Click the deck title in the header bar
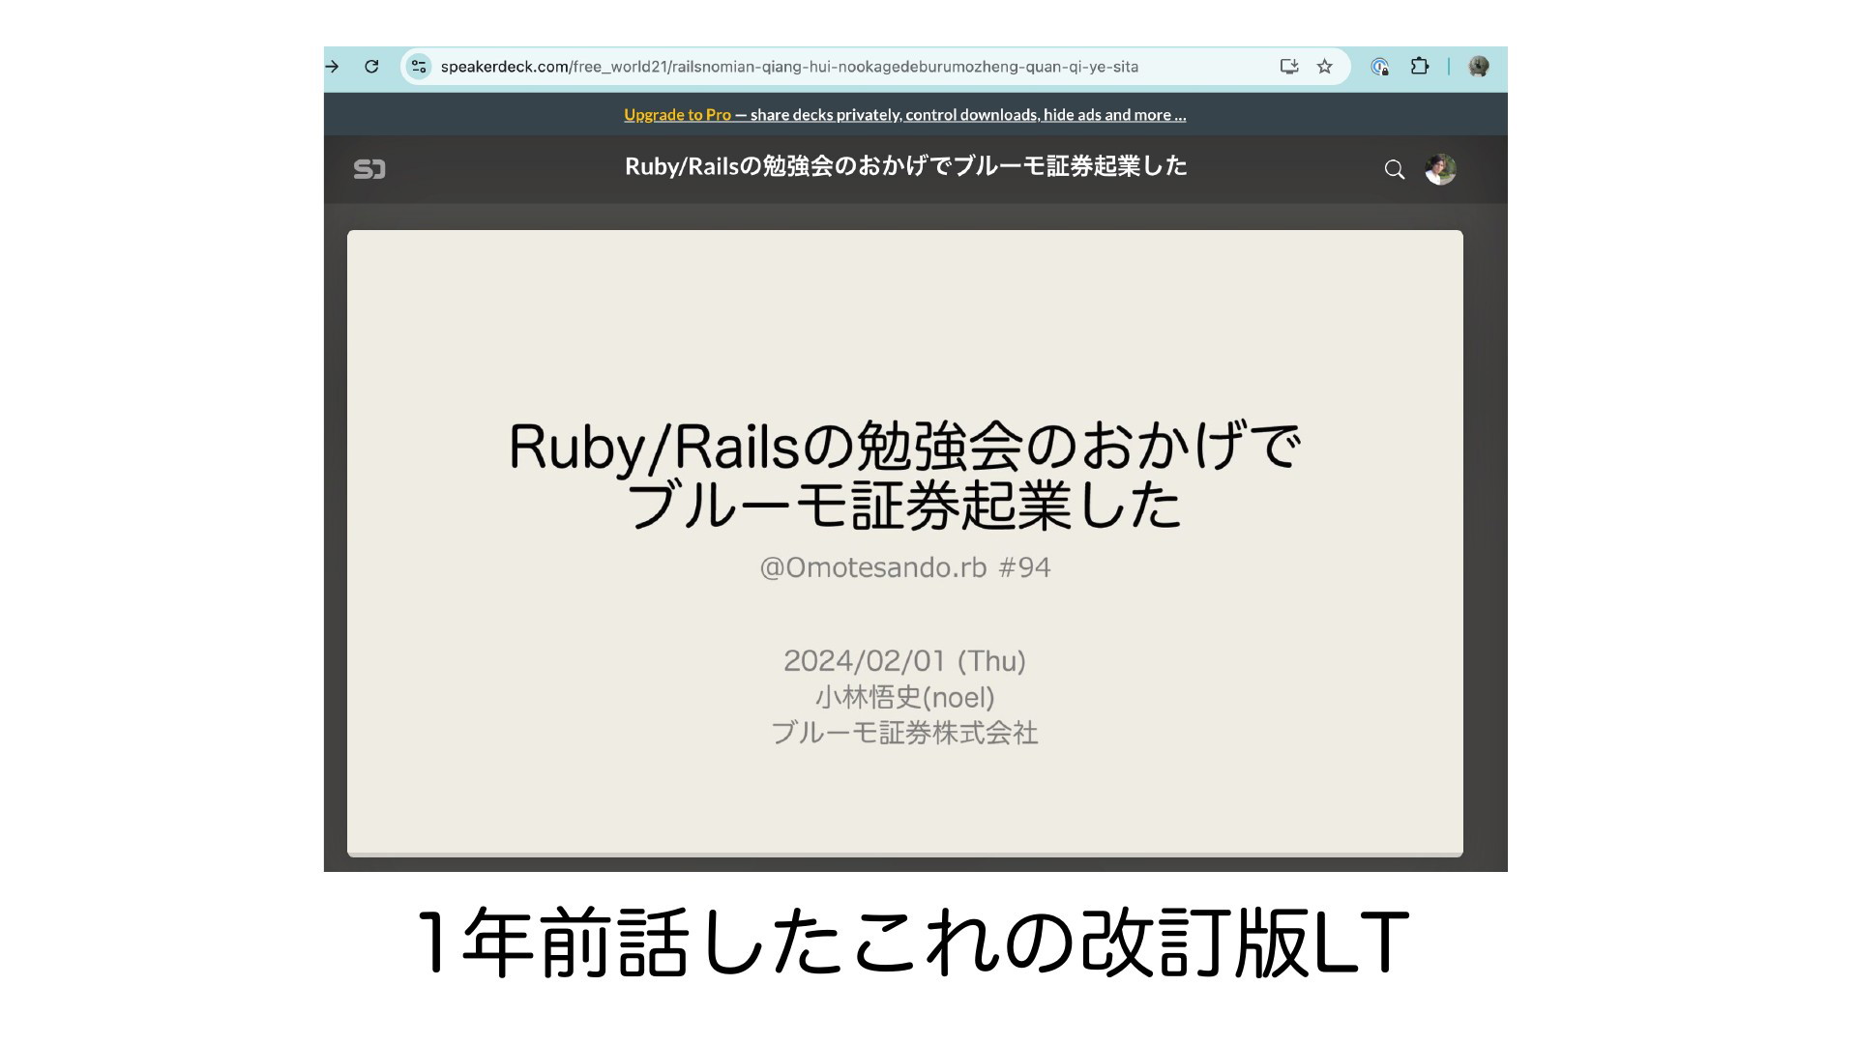The height and width of the screenshot is (1044, 1857). 905,166
